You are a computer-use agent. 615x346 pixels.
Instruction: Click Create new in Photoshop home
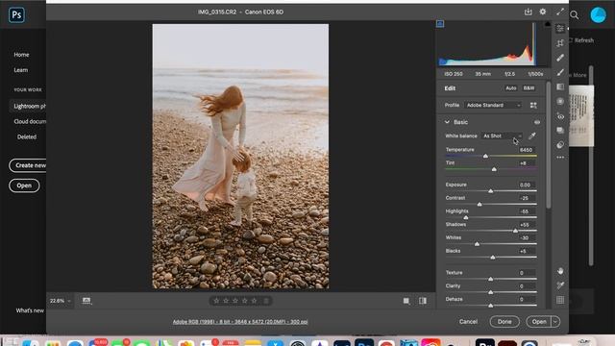pyautogui.click(x=28, y=165)
